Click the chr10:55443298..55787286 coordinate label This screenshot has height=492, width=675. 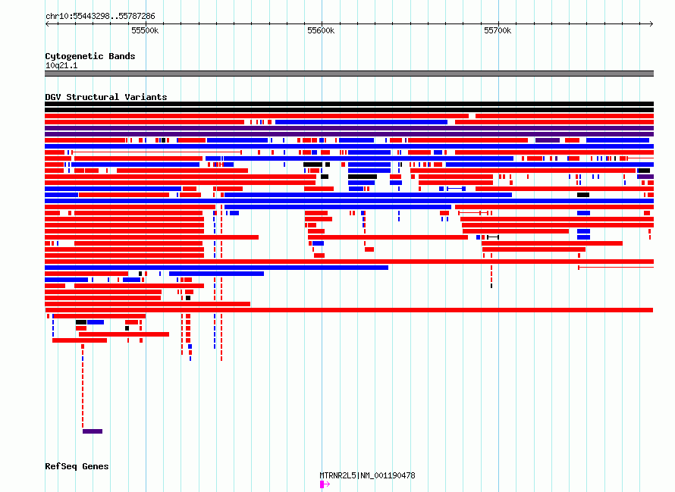100,17
